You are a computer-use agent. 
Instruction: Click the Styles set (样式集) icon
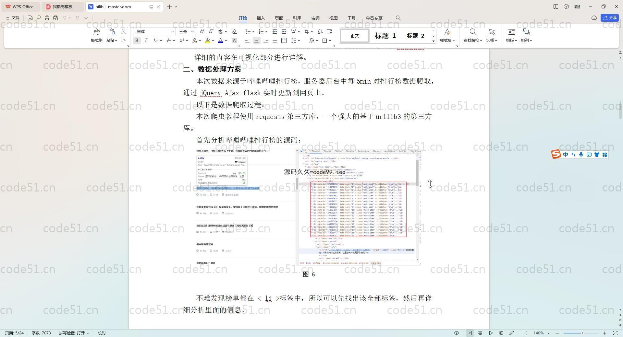tap(447, 32)
